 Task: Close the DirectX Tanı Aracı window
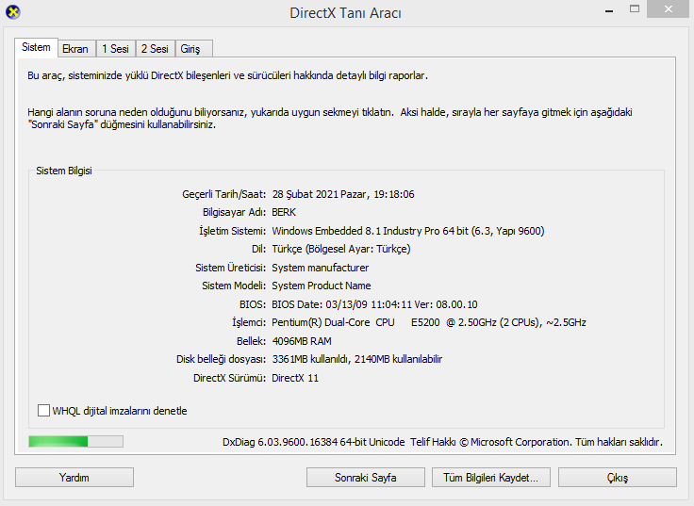[669, 9]
